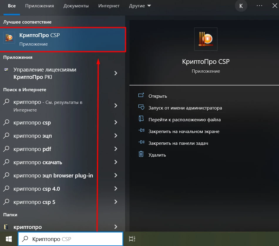Click magnifier beside 'См. результаты в Интернете'
Screen dimensions: 279x246
(6, 102)
